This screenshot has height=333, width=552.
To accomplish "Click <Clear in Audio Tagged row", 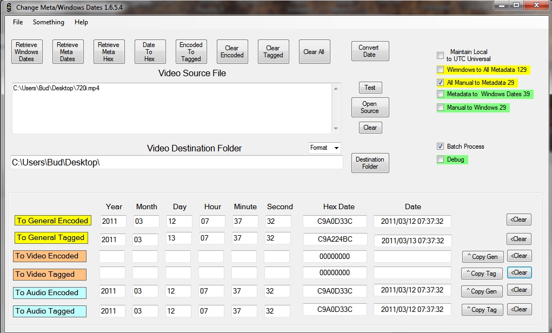I will (x=519, y=309).
